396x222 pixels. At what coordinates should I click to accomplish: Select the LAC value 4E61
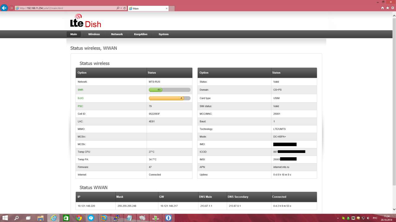pos(152,121)
